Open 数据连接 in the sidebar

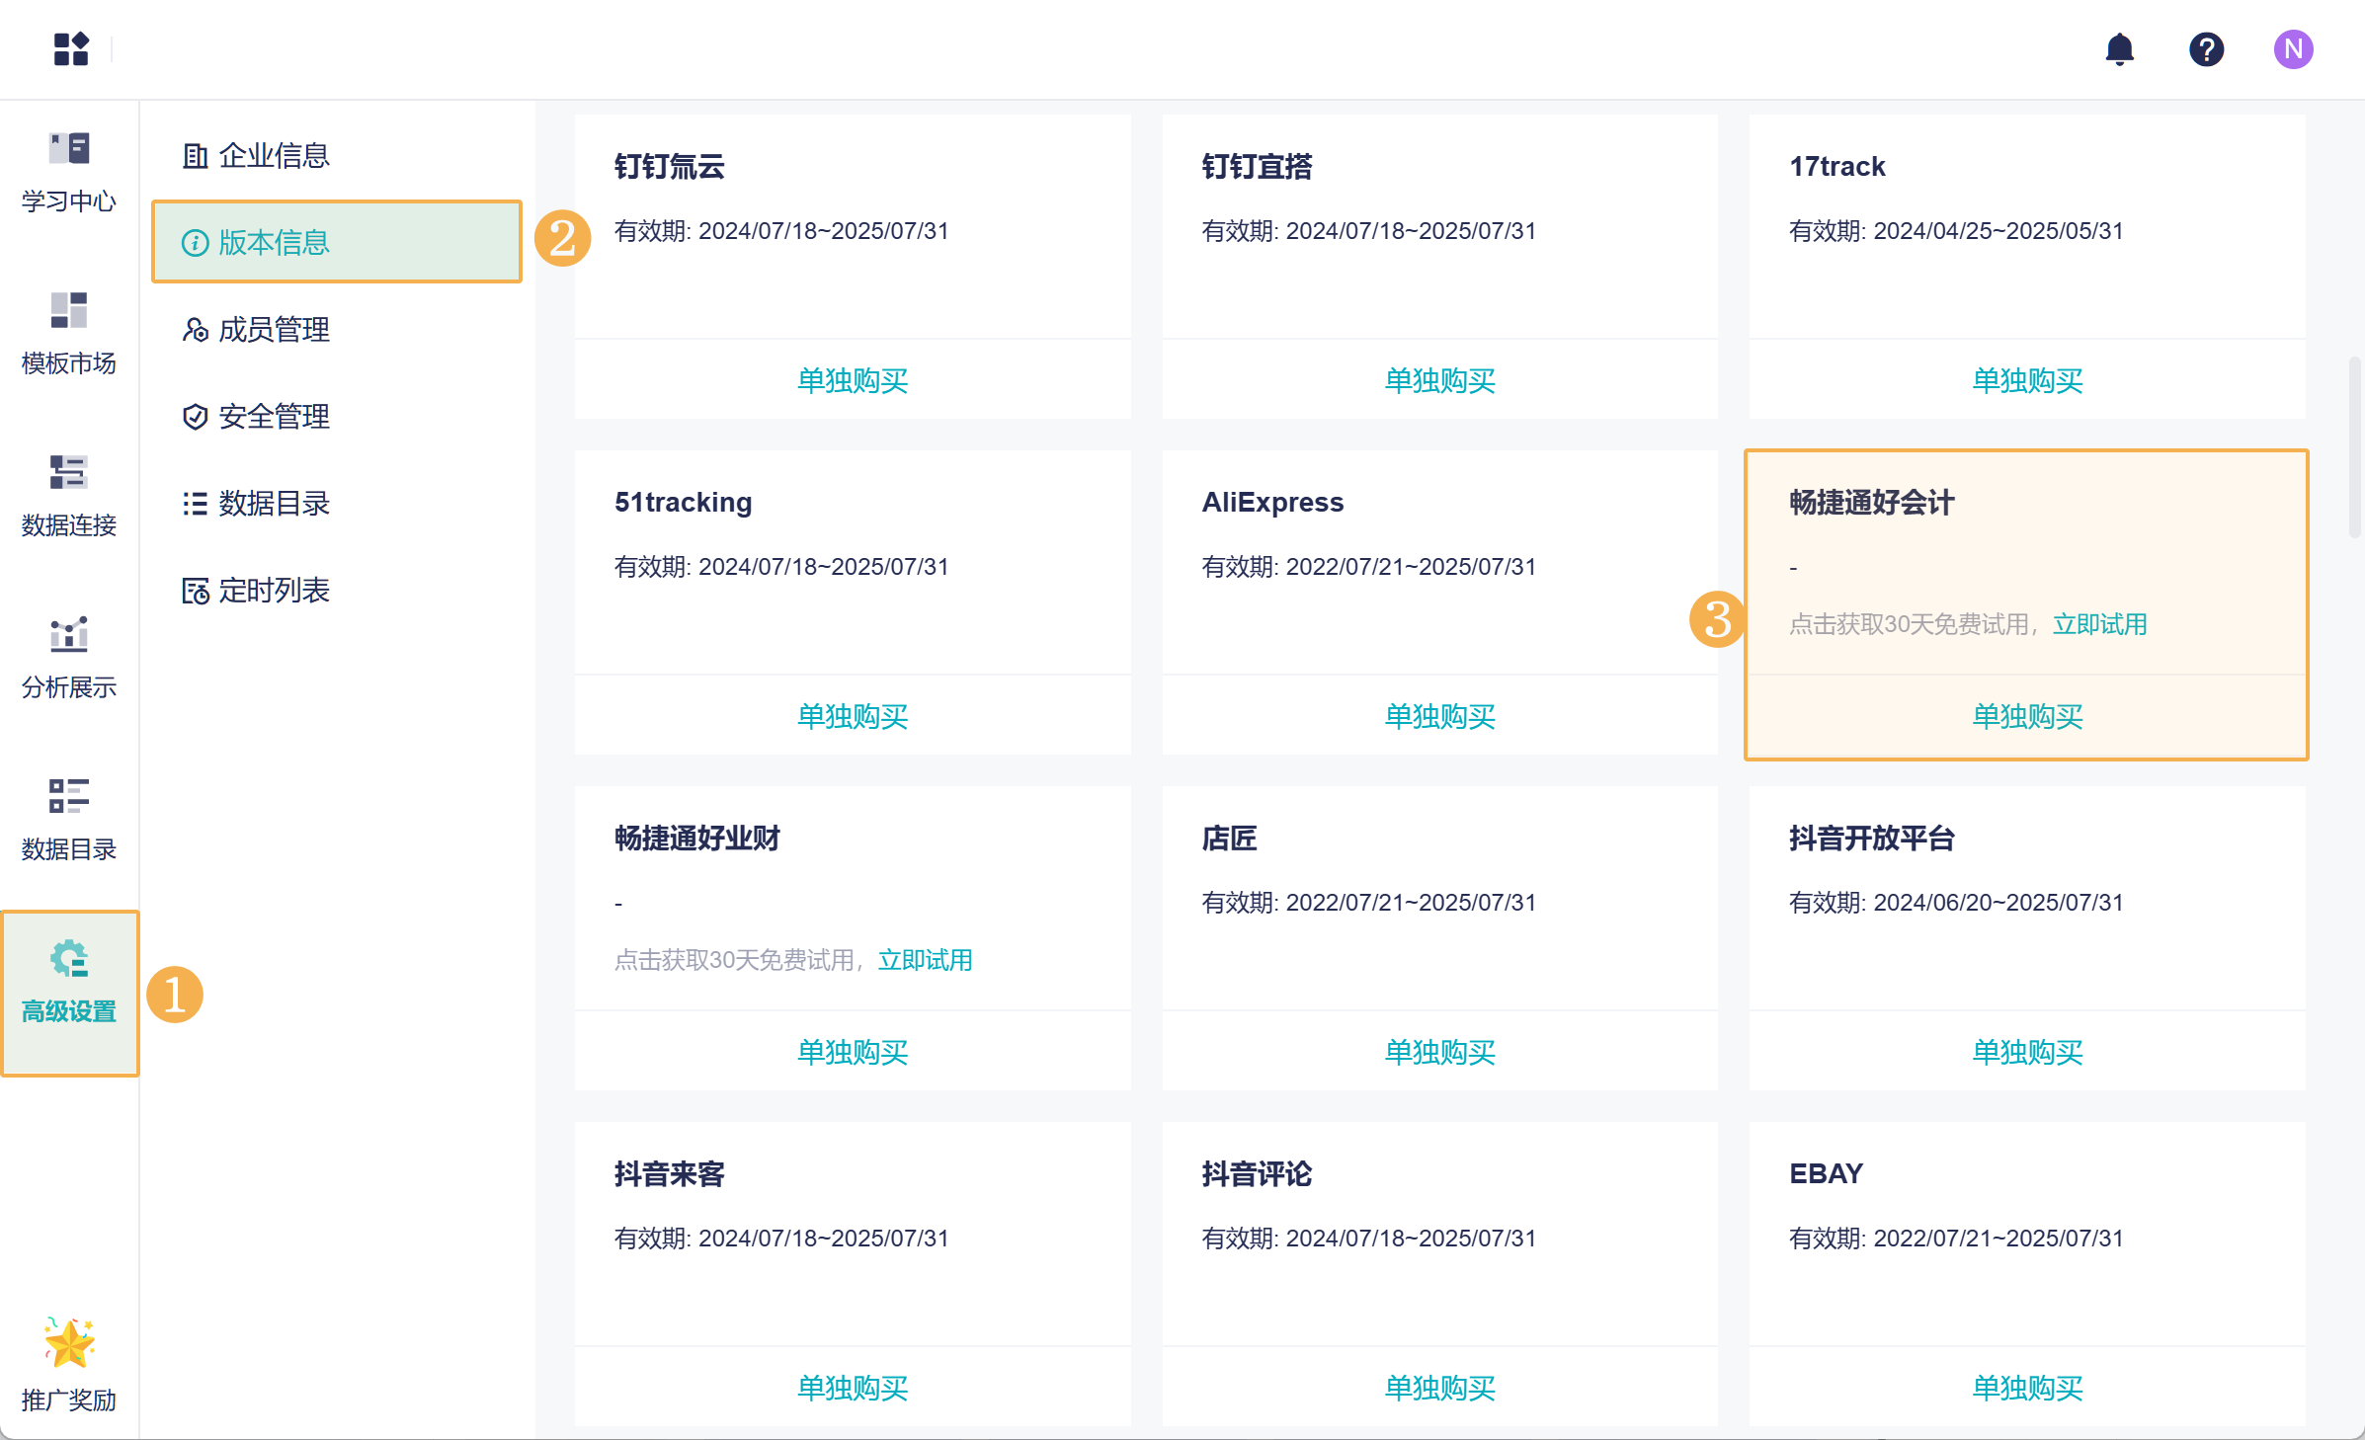pyautogui.click(x=69, y=496)
